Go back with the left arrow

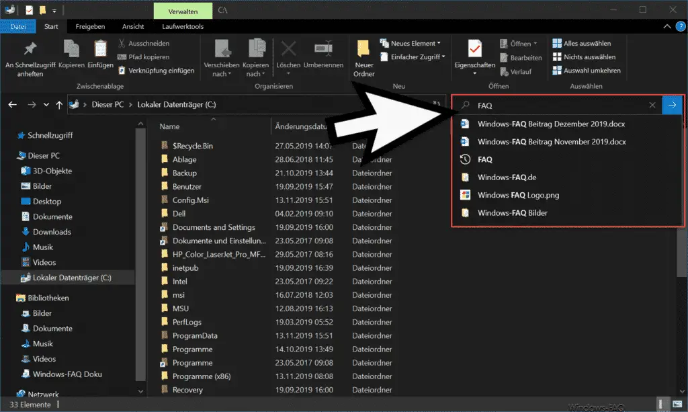tap(13, 105)
